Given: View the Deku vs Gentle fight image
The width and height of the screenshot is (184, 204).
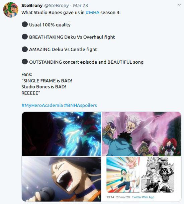Looking at the screenshot, I should point(142,134).
